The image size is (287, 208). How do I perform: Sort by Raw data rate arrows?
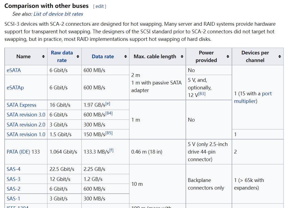(x=78, y=57)
